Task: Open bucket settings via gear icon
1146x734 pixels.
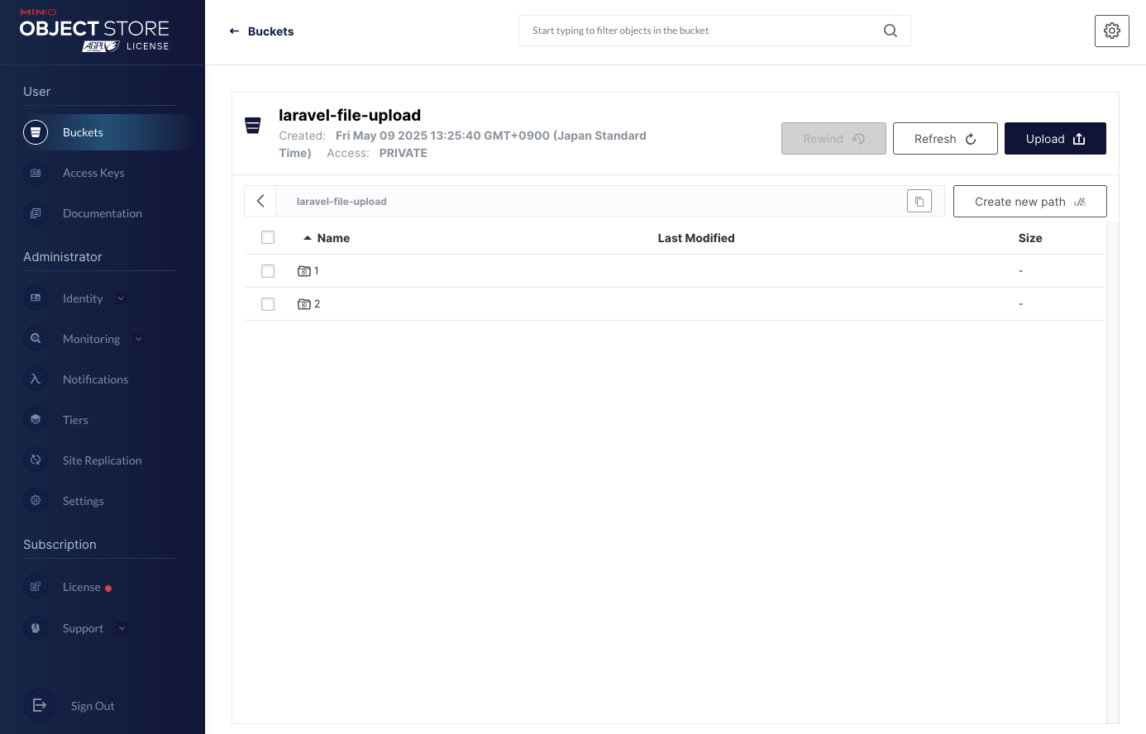Action: coord(1112,31)
